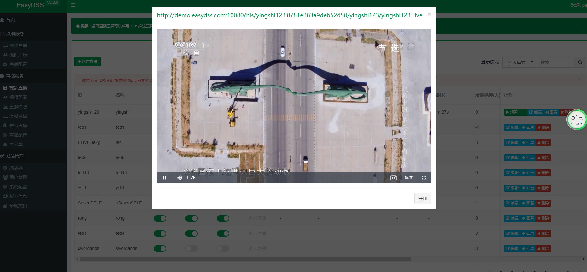The height and width of the screenshot is (272, 587).
Task: Click 编辑 in the ted1 row
Action: 512,127
